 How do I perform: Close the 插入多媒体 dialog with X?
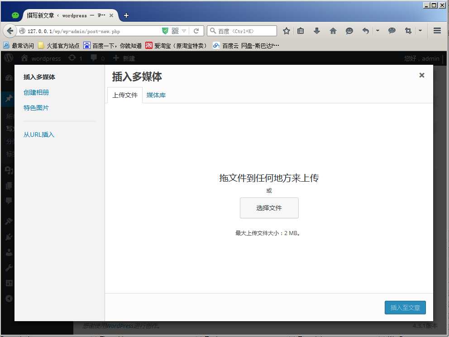[422, 75]
